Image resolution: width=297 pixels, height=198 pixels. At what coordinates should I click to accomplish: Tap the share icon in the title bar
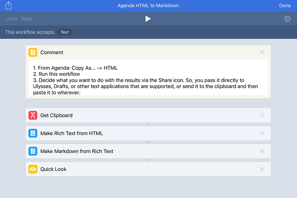9,6
